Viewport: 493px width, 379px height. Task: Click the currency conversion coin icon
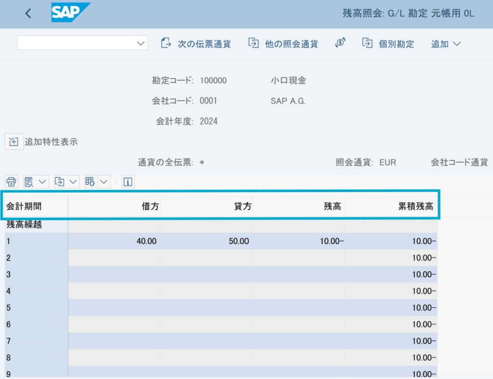pos(340,43)
